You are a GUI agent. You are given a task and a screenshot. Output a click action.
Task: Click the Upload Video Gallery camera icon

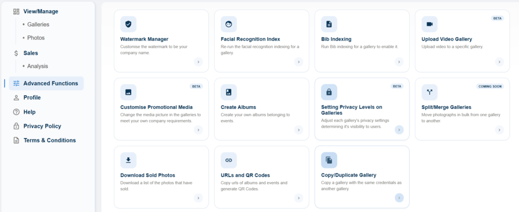(430, 24)
